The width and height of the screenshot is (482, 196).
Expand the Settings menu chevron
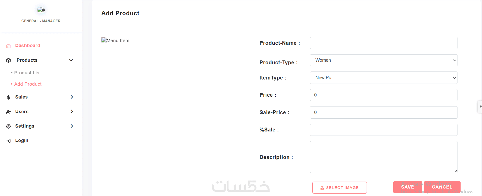click(x=72, y=126)
